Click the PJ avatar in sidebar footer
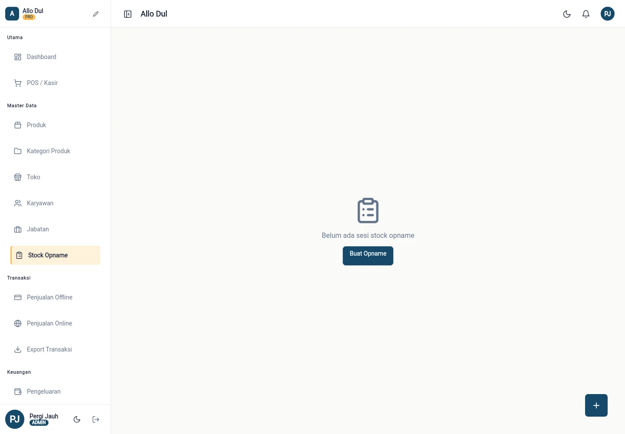 coord(15,419)
